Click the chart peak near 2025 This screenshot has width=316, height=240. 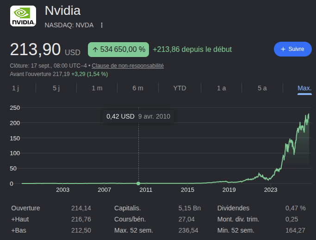[309, 114]
